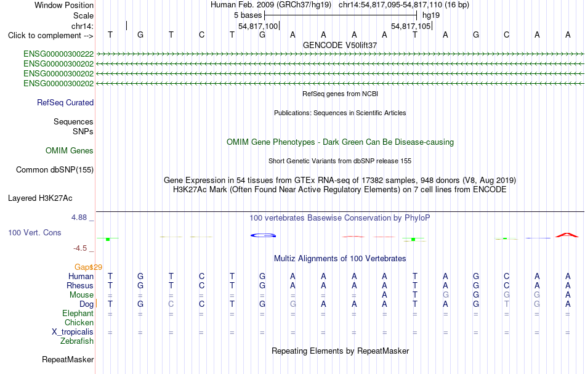This screenshot has height=374, width=585.
Task: Click the blue G conservation logo
Action: [x=263, y=235]
